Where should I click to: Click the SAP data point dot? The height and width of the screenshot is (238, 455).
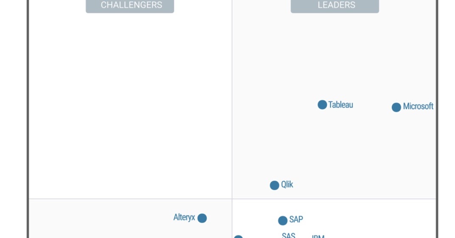click(x=283, y=221)
